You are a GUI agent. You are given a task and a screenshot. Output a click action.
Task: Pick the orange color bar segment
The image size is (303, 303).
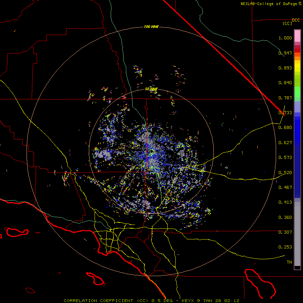click(297, 58)
